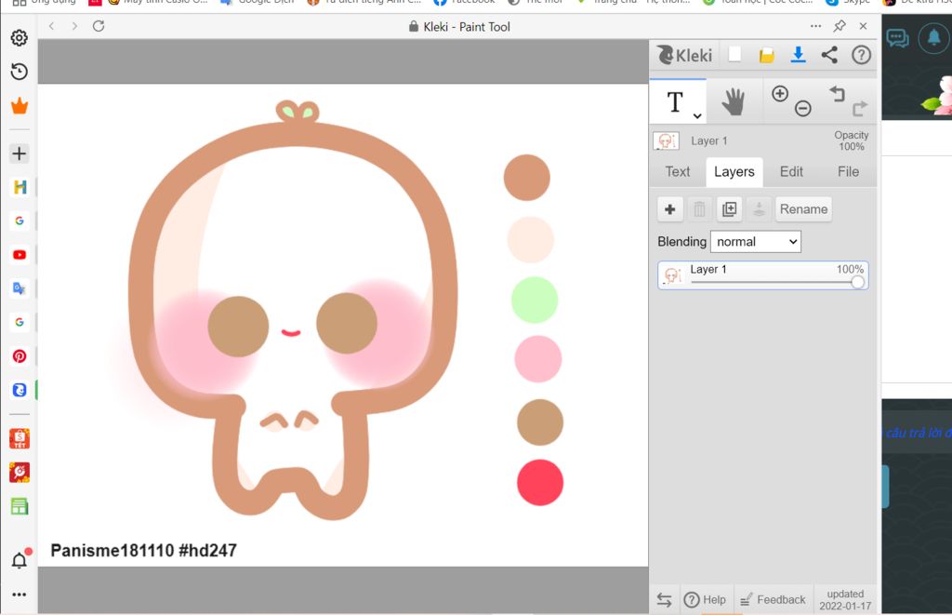Viewport: 952px width, 615px height.
Task: Zoom in with the plus magnifier
Action: coord(780,94)
